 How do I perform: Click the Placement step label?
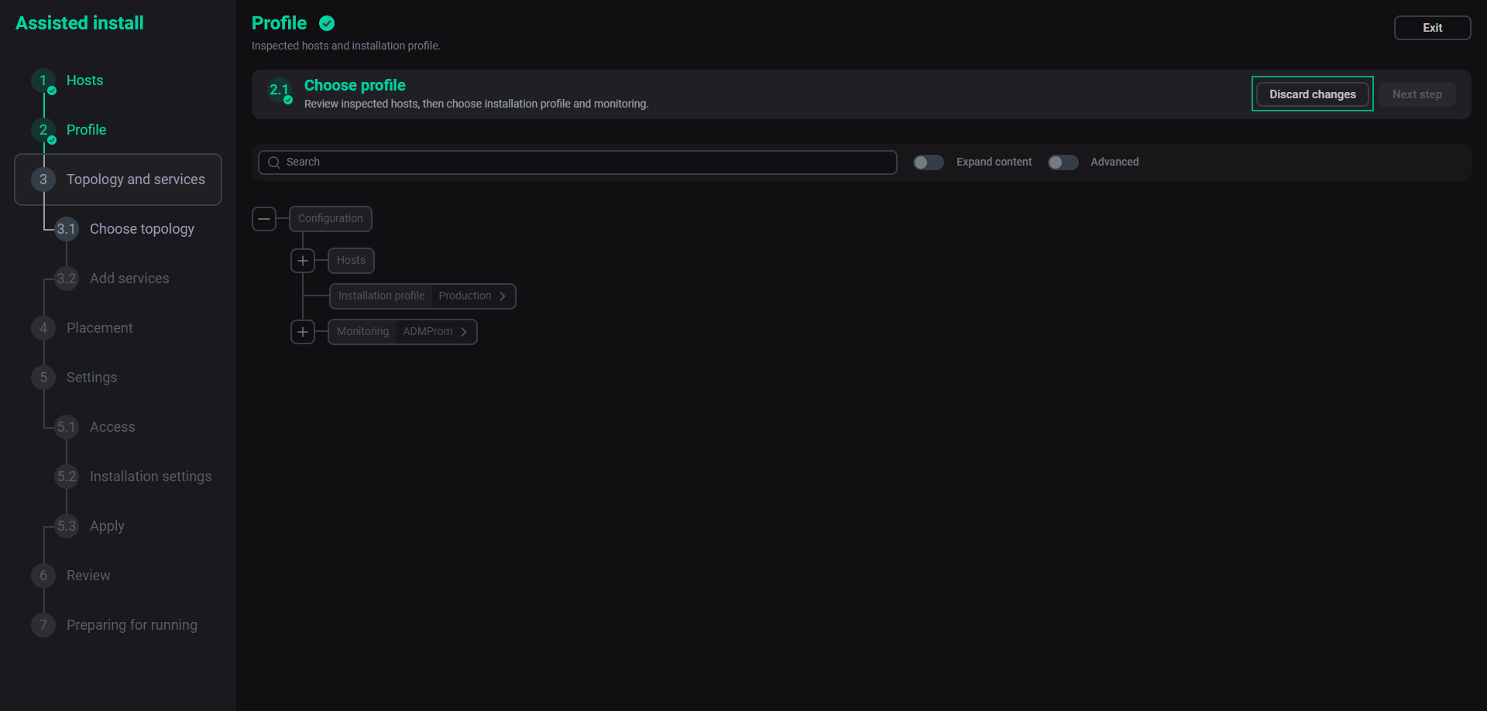(x=99, y=328)
